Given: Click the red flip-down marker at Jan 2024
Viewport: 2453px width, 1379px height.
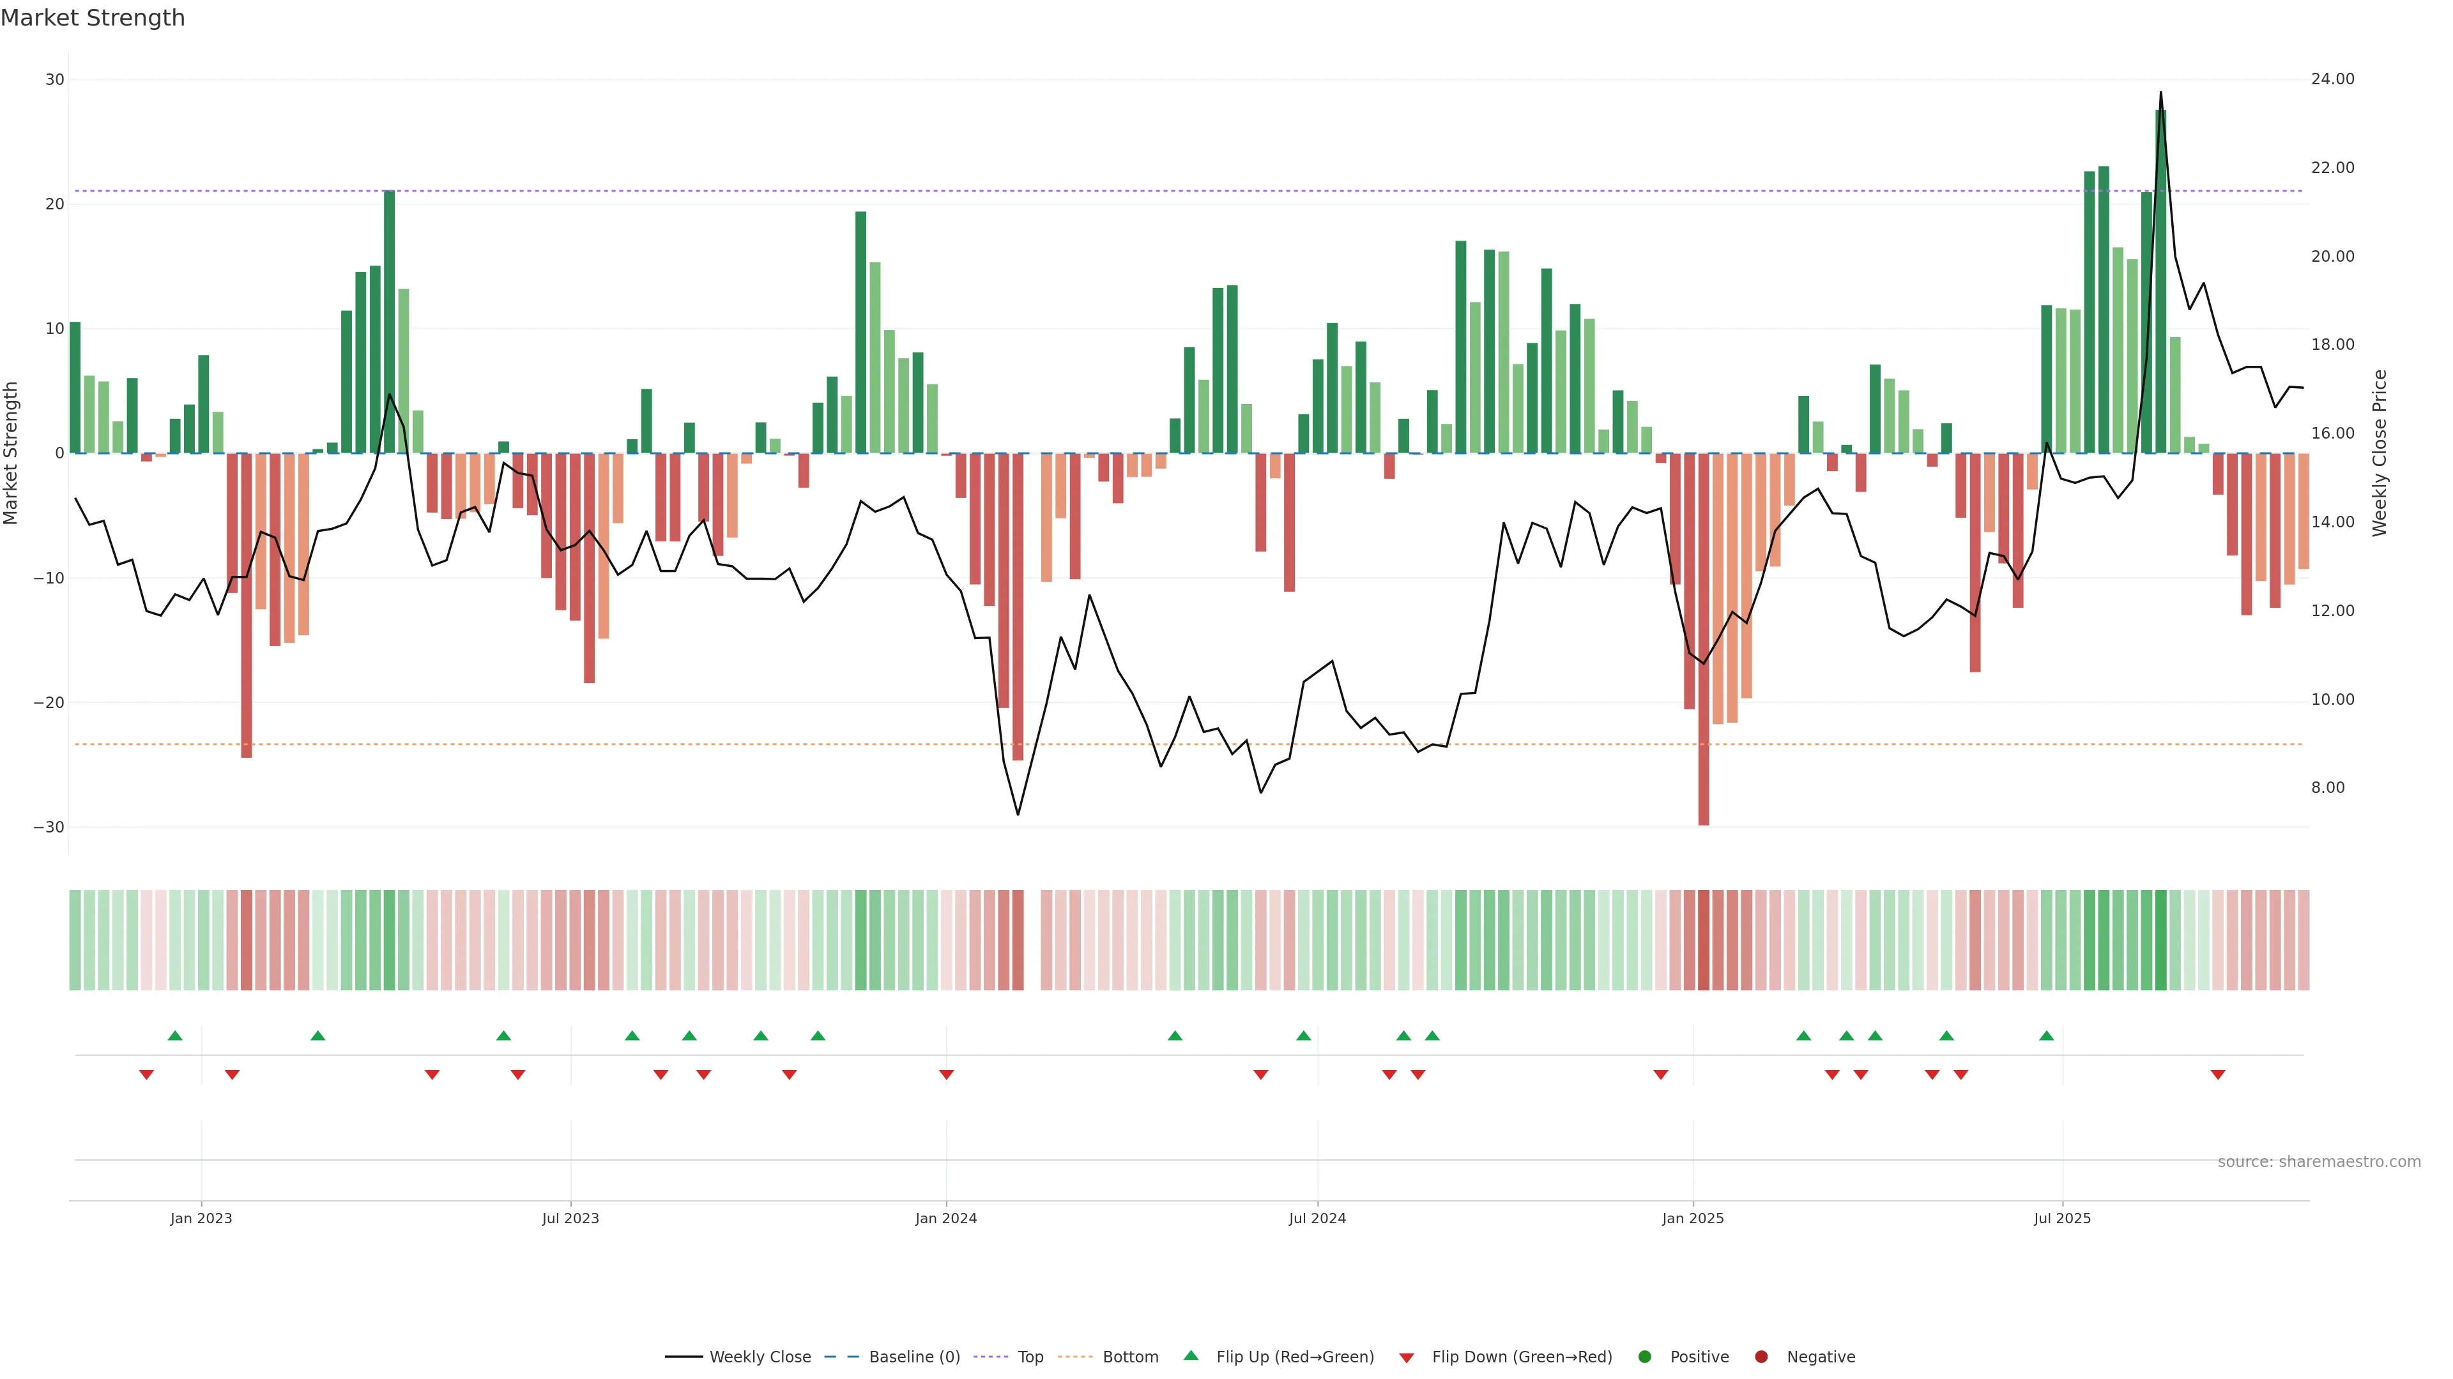Looking at the screenshot, I should [x=947, y=1074].
